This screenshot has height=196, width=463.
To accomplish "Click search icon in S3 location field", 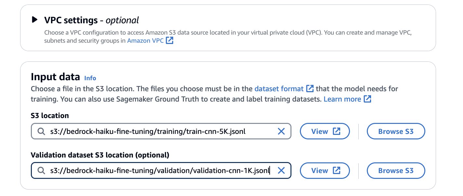I will point(41,131).
